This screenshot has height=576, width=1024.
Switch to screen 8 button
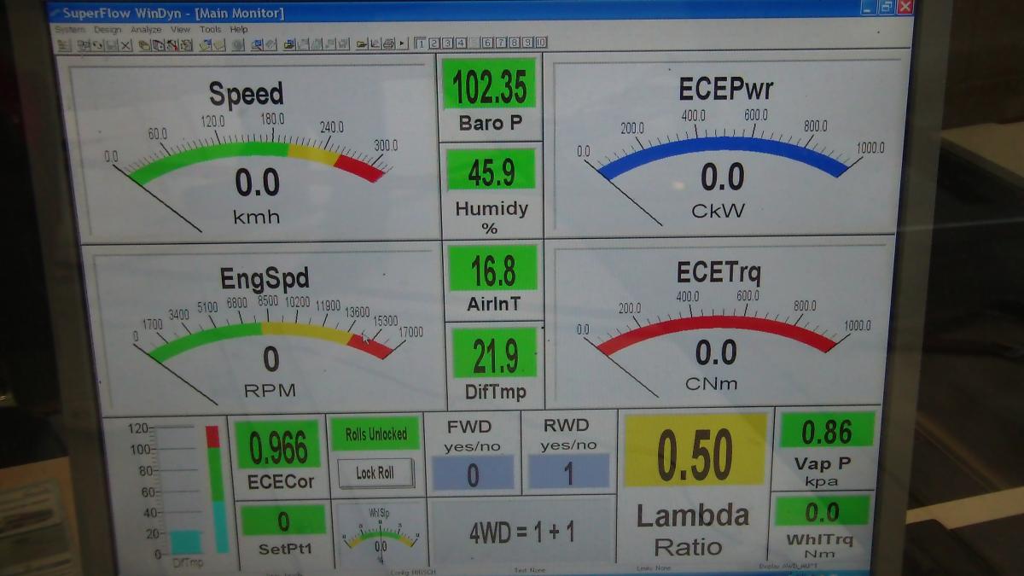515,44
